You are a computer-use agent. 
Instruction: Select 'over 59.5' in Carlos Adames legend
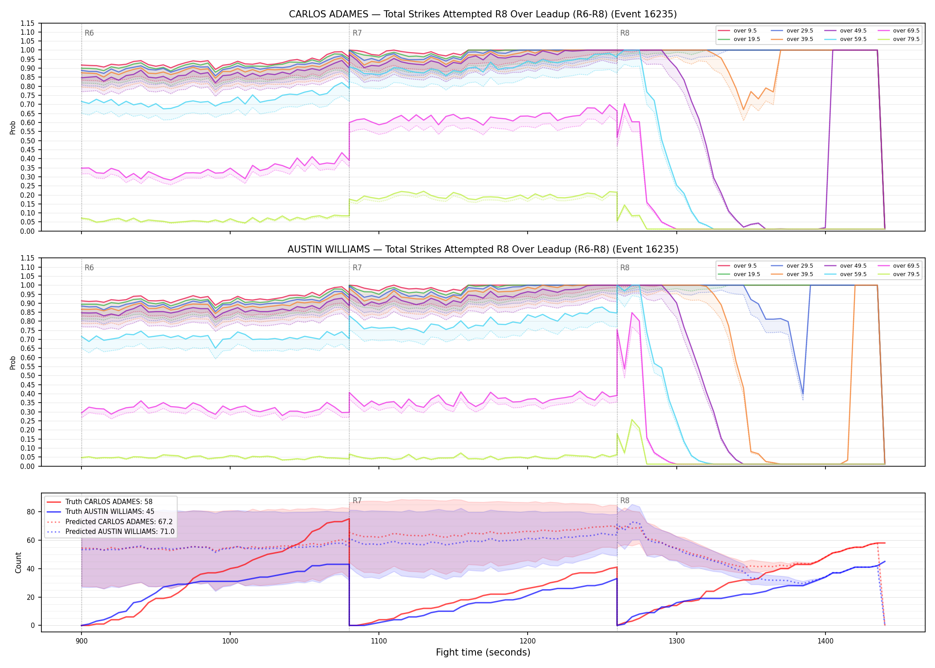(x=845, y=39)
